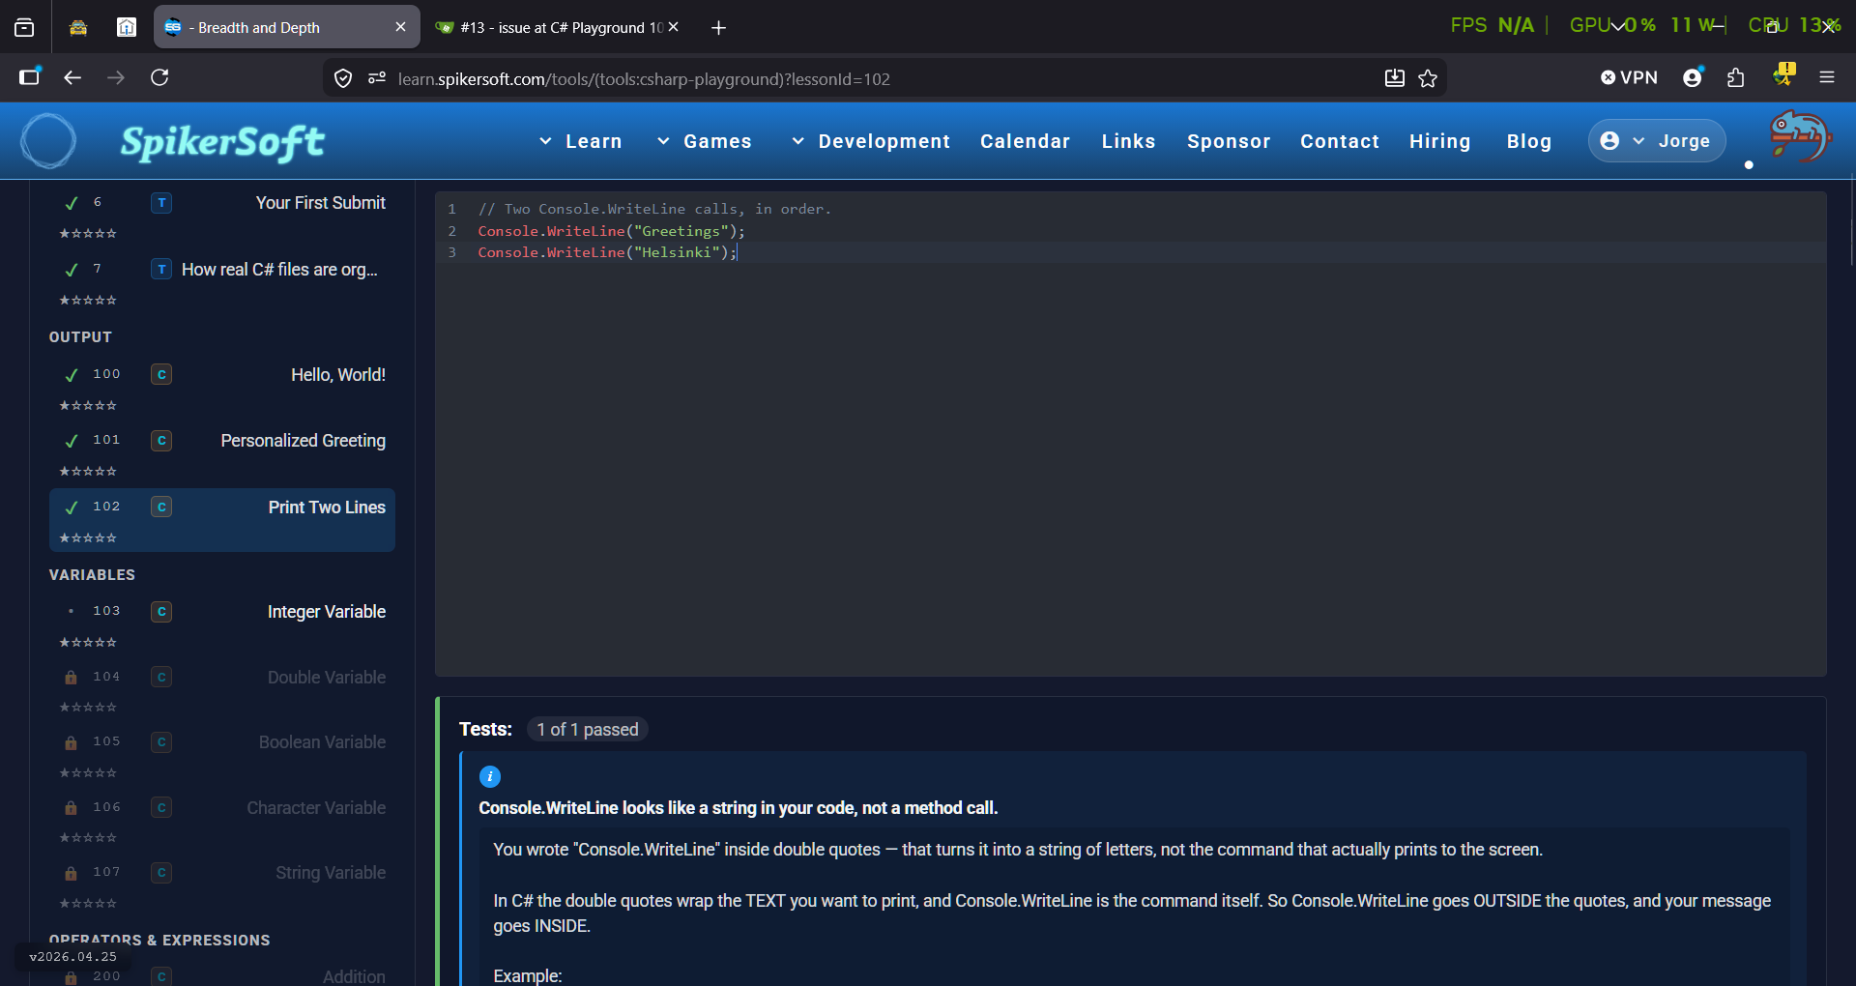This screenshot has height=986, width=1856.
Task: Expand the Games dropdown menu
Action: (704, 141)
